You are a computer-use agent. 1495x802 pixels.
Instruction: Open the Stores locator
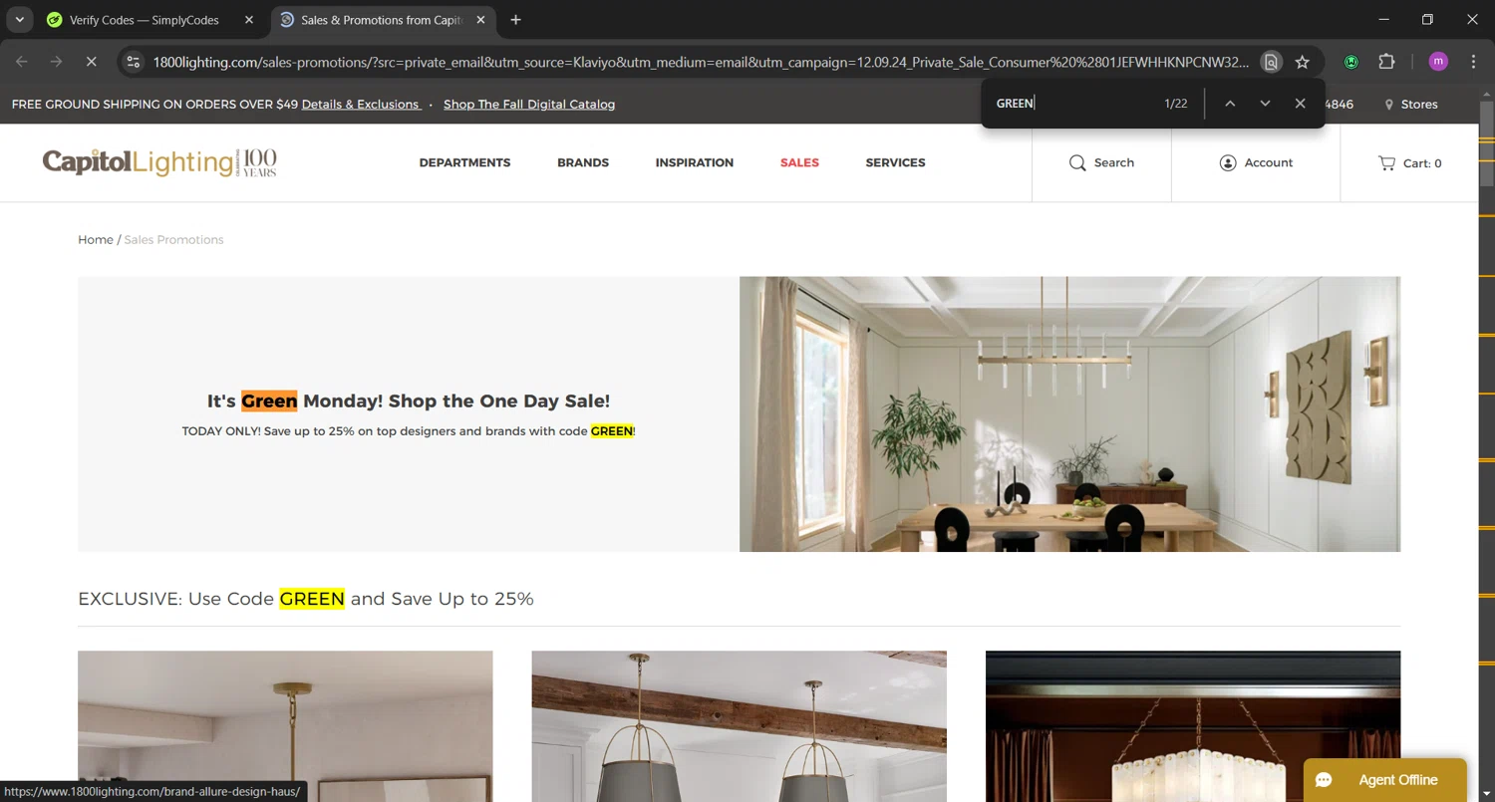(1411, 105)
